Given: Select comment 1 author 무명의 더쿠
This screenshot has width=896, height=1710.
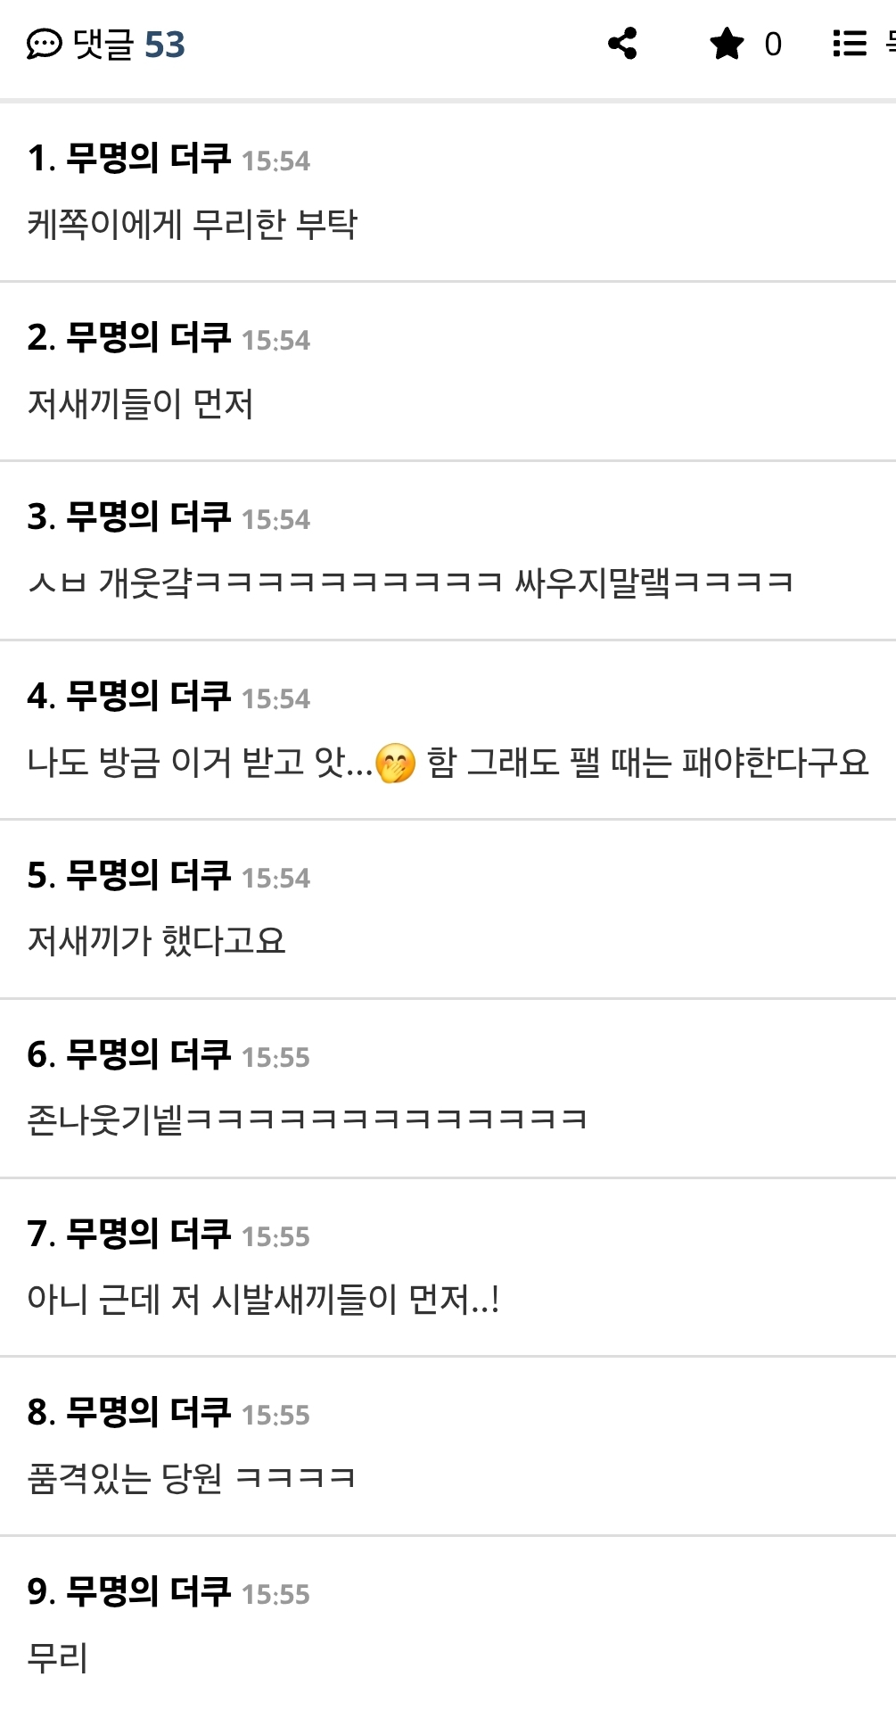Looking at the screenshot, I should click(148, 159).
